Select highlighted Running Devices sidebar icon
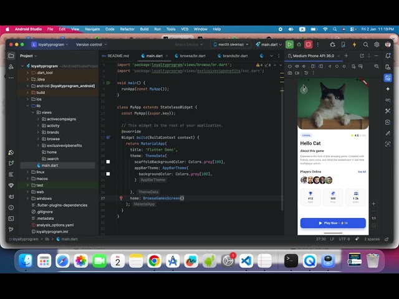The height and width of the screenshot is (299, 399). click(x=388, y=78)
